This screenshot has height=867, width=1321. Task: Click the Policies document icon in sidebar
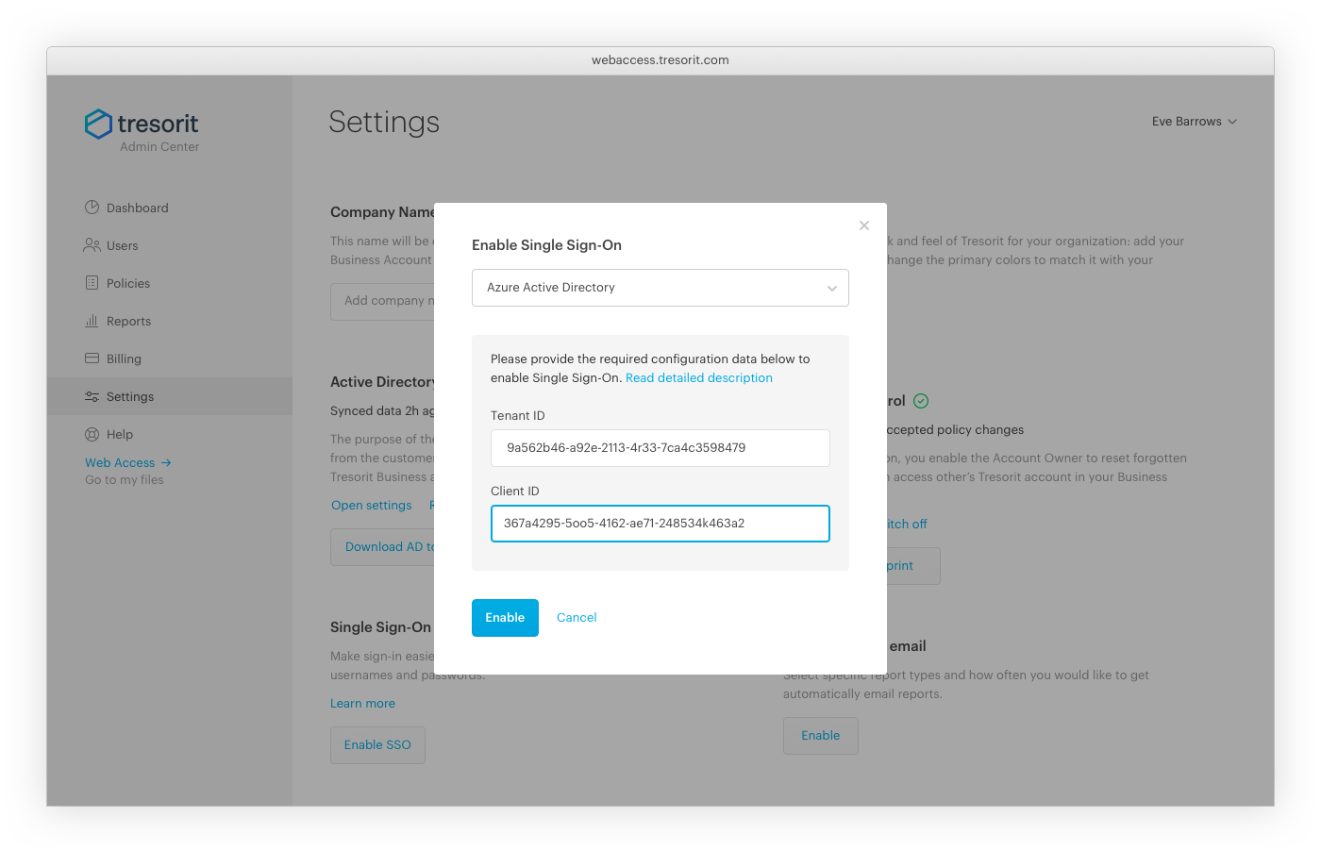click(92, 283)
